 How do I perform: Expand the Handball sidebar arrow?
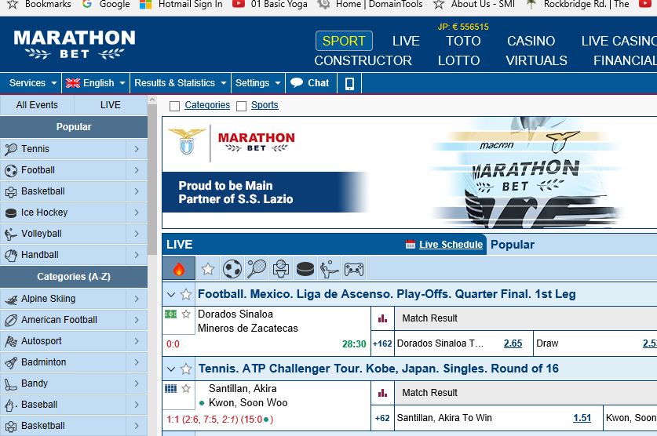click(x=137, y=255)
